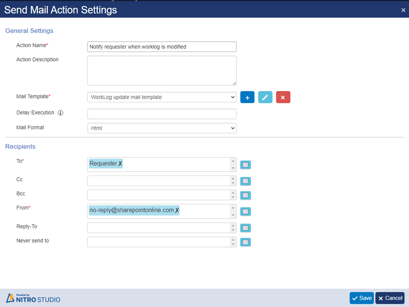Open address book picker for From field
409x307 pixels.
pos(245,212)
